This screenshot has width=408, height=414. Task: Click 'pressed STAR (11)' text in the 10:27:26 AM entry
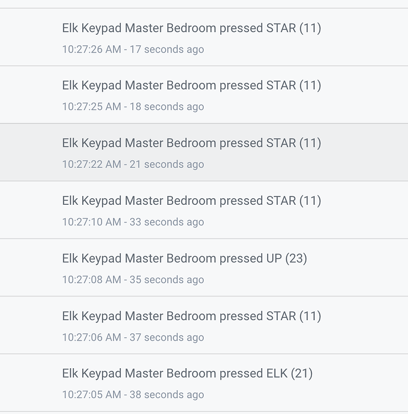[270, 28]
